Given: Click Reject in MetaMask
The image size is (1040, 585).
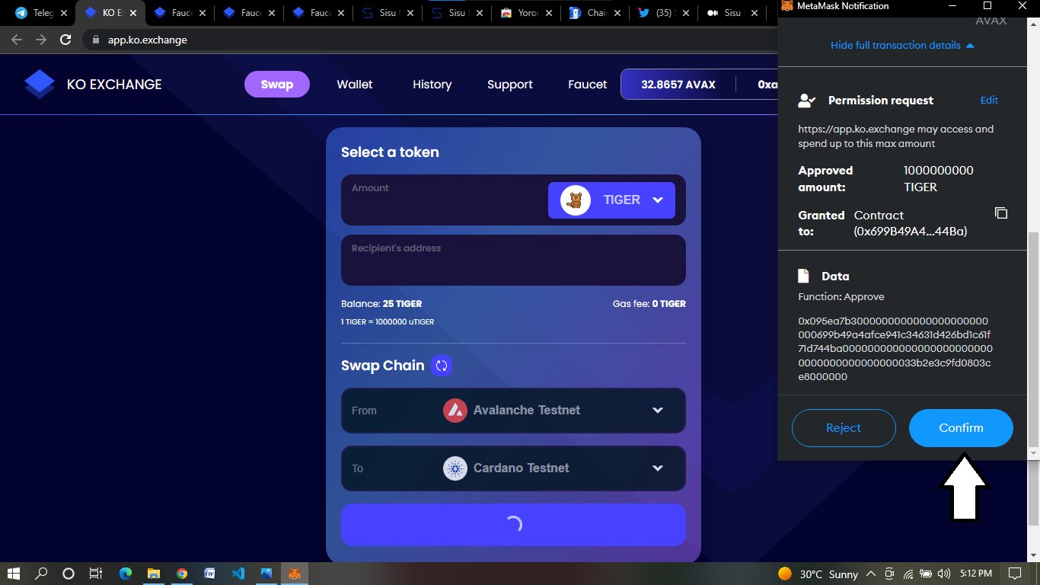Looking at the screenshot, I should tap(844, 428).
